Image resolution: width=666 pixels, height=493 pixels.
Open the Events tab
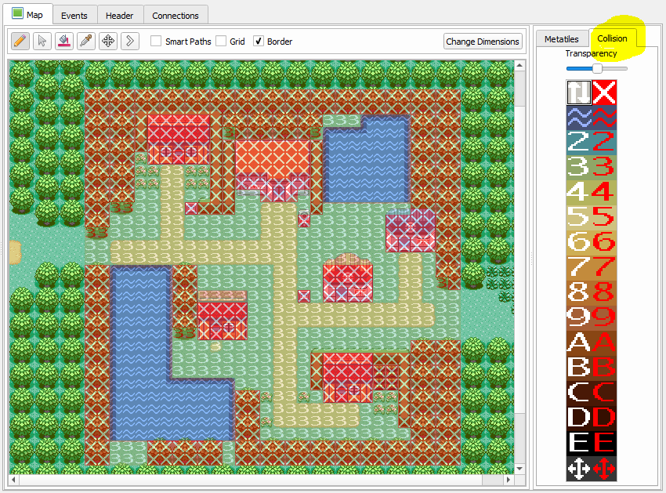coord(74,16)
